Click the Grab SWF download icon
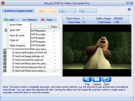This screenshot has height=101, width=135. (x=6, y=30)
